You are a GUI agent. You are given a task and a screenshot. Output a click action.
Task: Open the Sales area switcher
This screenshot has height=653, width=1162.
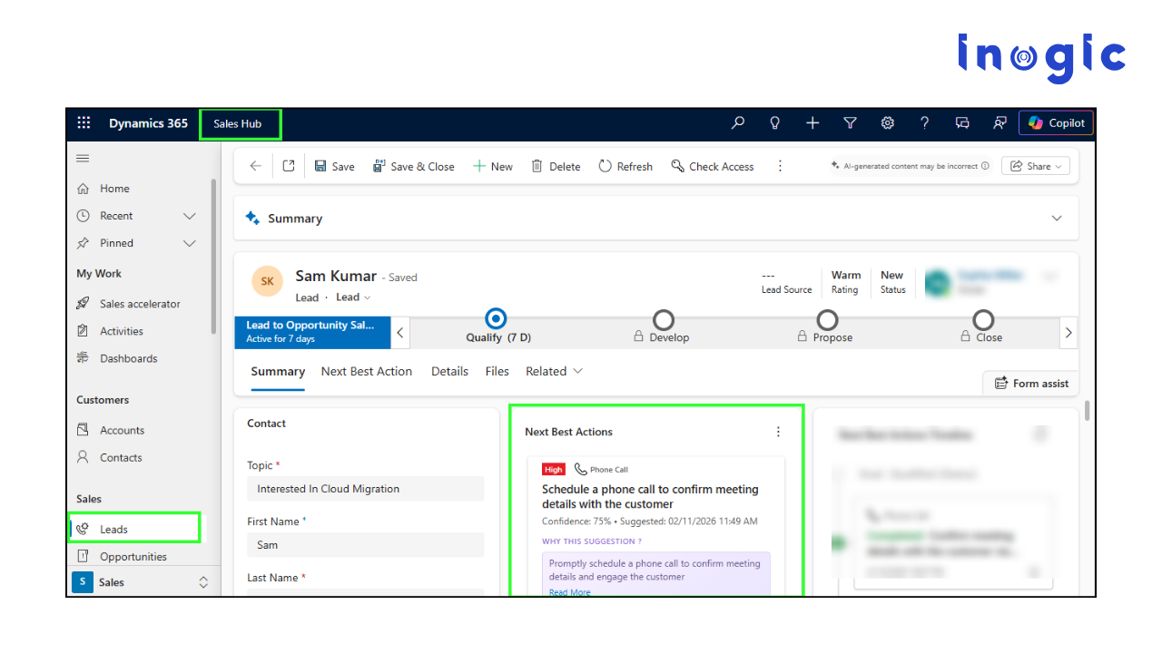[x=143, y=582]
